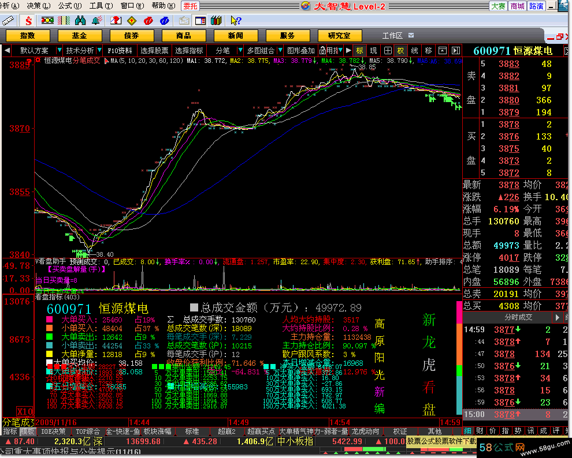Open the 窗口(W) menu
This screenshot has width=572, height=458.
[132, 6]
